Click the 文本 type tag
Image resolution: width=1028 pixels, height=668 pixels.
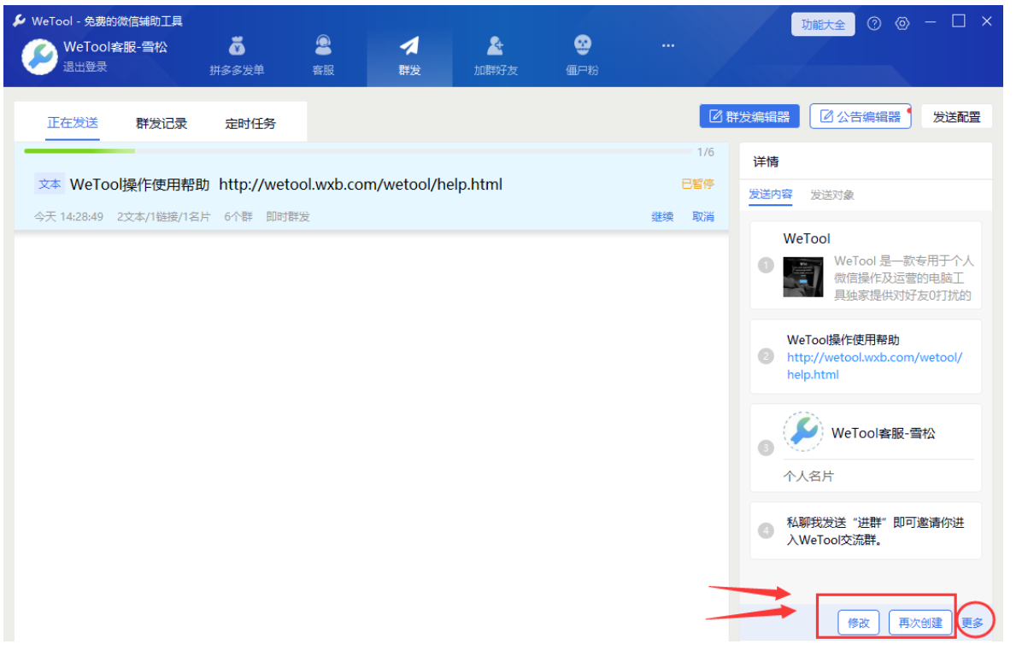pyautogui.click(x=50, y=184)
